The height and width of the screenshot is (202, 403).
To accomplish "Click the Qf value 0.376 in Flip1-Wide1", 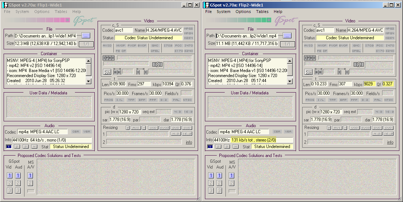I will point(186,84).
